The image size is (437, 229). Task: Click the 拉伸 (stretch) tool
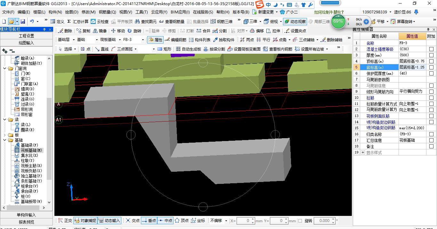click(x=273, y=31)
